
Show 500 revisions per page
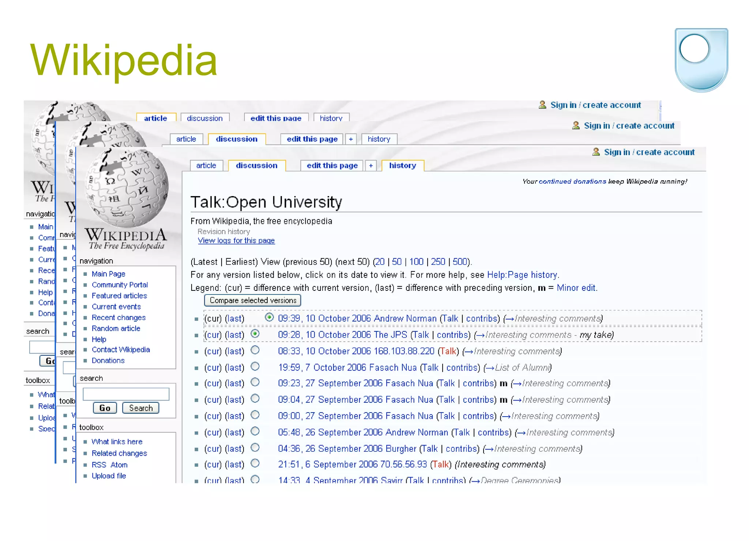[x=460, y=262]
